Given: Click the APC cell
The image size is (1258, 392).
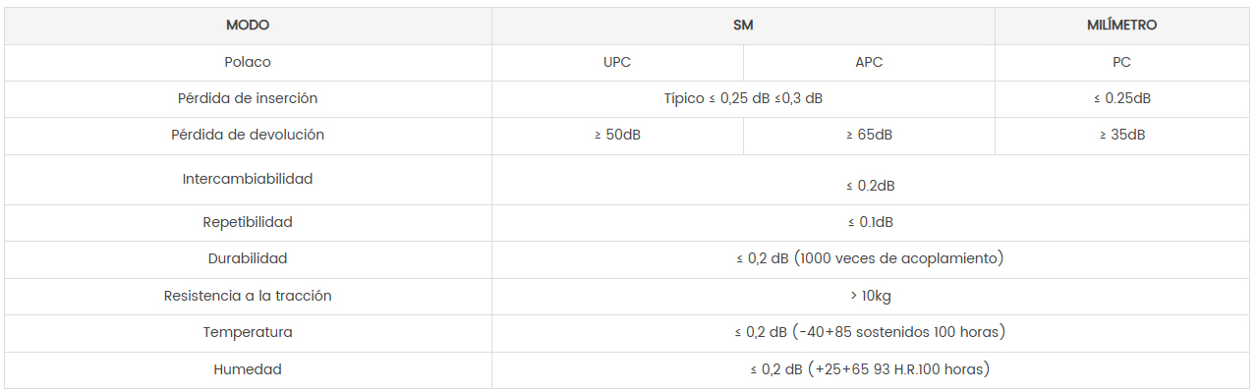Looking at the screenshot, I should pyautogui.click(x=869, y=62).
